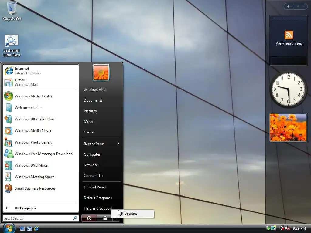Viewport: 311px width, 233px height.
Task: Open Computer from Start menu
Action: (101, 154)
